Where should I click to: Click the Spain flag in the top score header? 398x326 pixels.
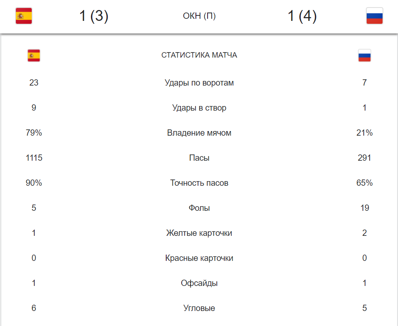(24, 16)
